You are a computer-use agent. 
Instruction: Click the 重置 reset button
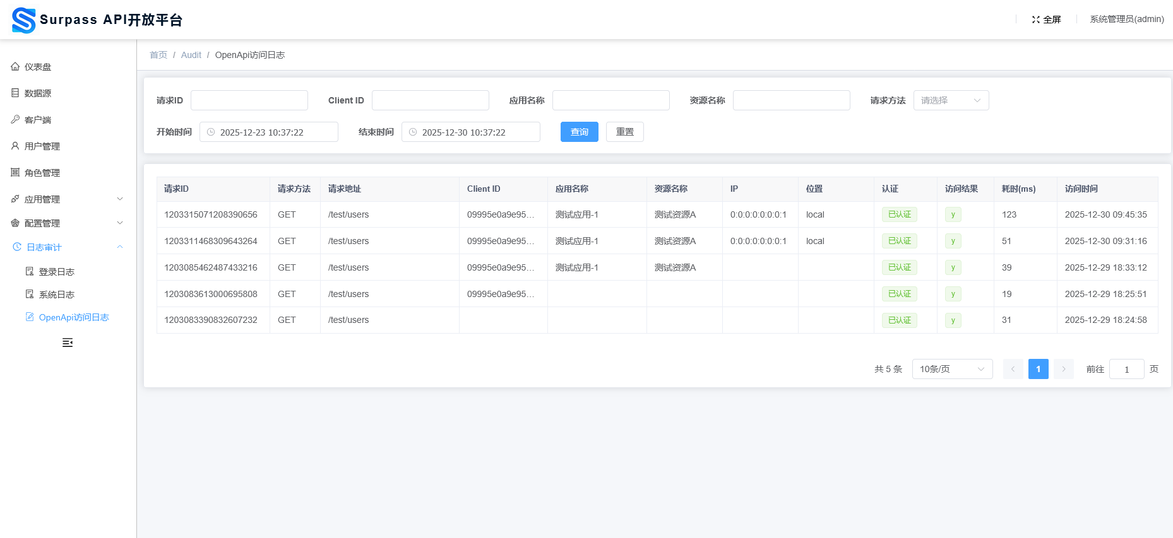pyautogui.click(x=625, y=132)
